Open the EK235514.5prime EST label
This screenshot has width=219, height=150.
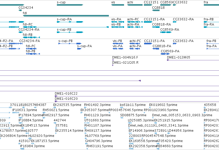coord(69,131)
